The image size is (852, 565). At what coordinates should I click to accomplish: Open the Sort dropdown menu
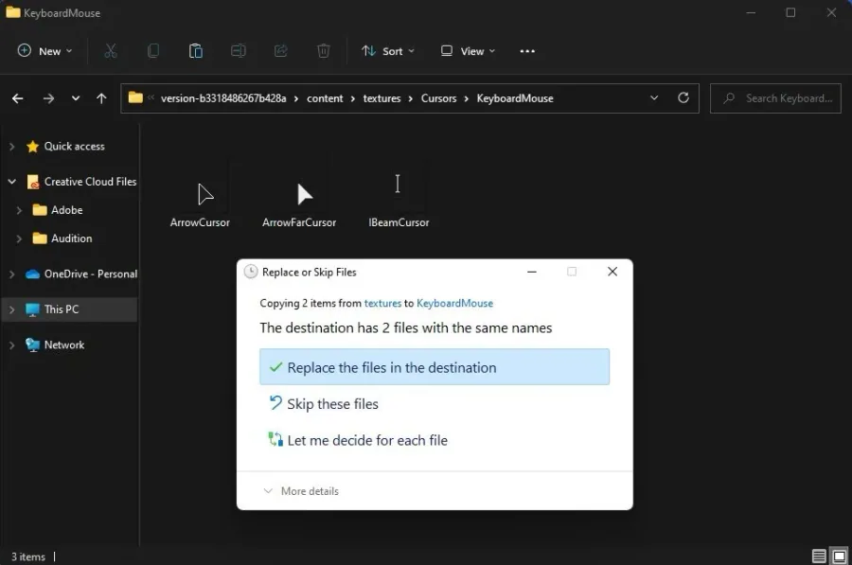pos(388,51)
